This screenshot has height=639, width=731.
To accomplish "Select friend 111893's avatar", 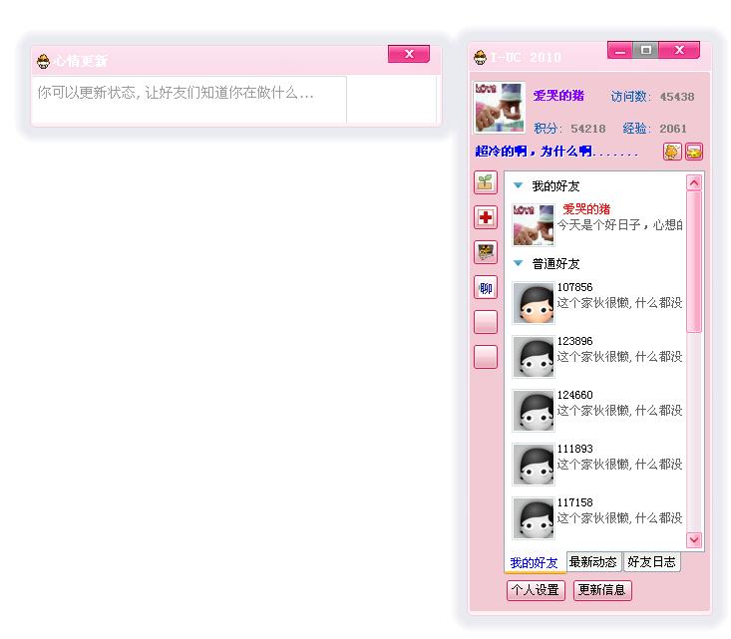I will tap(534, 465).
